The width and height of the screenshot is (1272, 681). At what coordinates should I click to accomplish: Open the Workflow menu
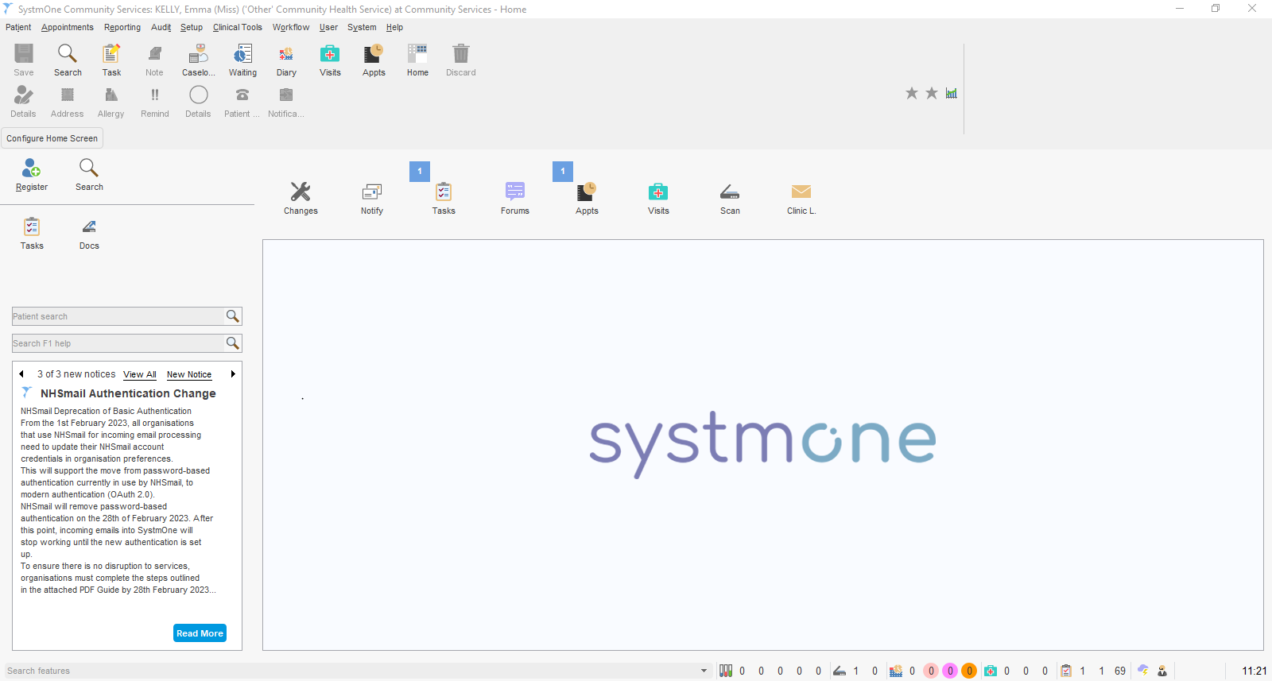[291, 27]
